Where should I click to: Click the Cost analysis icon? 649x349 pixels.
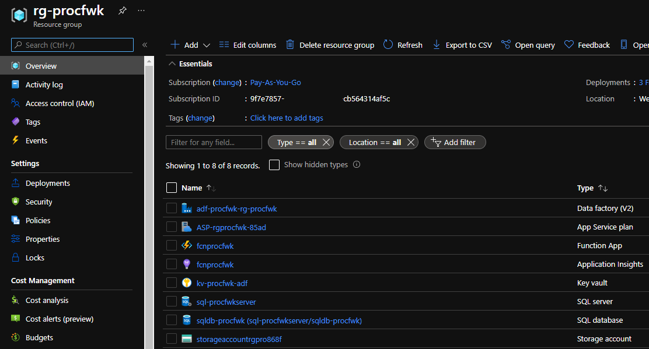coord(15,300)
